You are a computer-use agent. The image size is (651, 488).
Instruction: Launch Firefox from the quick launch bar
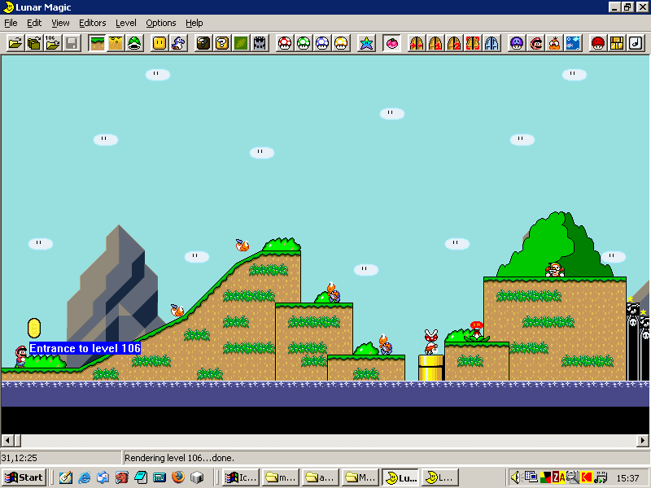(178, 477)
